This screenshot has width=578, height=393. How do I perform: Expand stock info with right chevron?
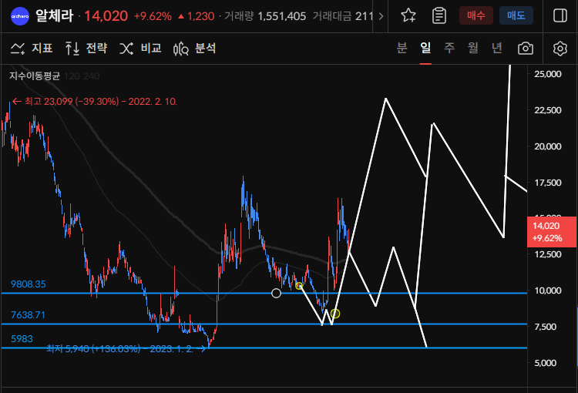381,16
